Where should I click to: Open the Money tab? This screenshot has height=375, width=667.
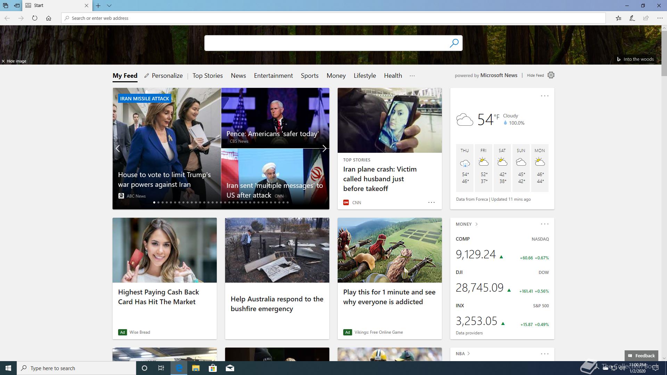point(336,76)
